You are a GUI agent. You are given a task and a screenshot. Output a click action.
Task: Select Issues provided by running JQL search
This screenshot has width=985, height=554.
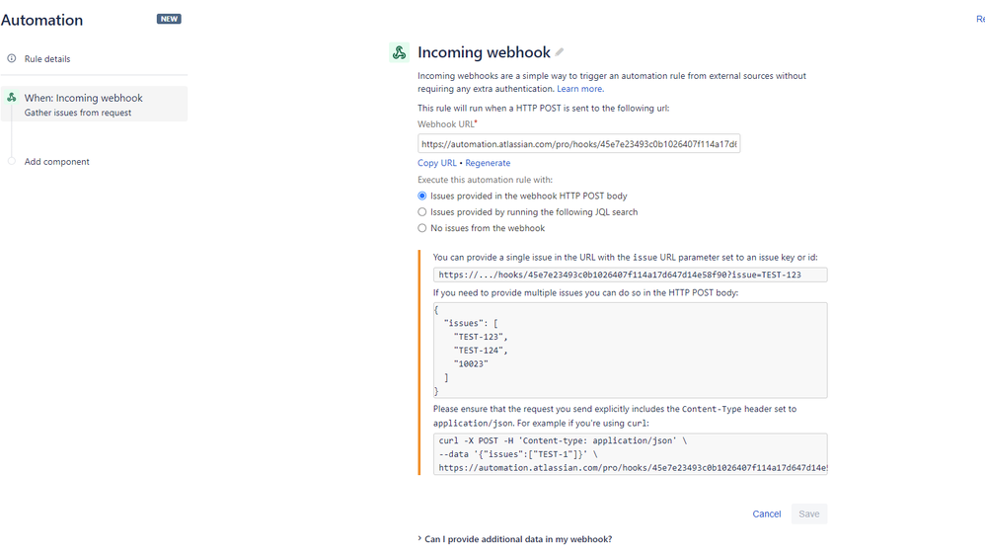pos(422,212)
